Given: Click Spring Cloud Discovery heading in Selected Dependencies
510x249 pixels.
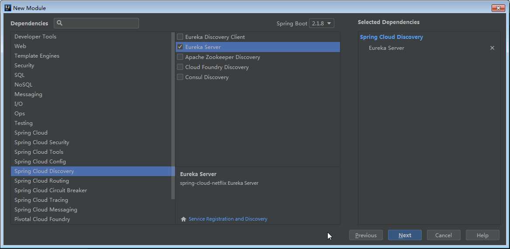Looking at the screenshot, I should [x=392, y=37].
